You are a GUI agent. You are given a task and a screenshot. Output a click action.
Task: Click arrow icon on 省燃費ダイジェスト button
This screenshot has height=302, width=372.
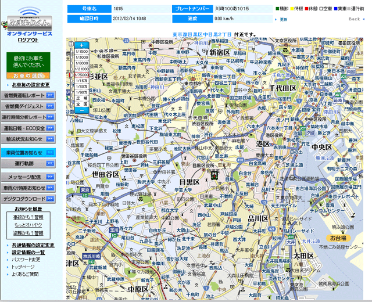[50, 106]
